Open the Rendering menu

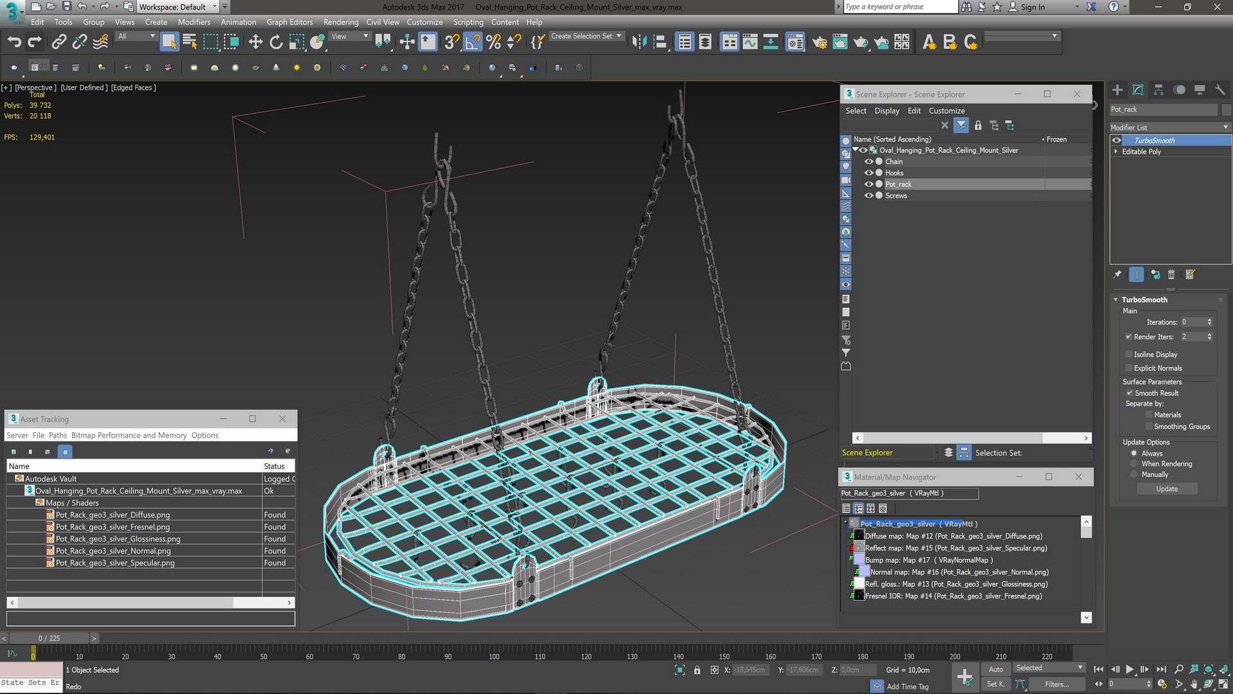(340, 22)
